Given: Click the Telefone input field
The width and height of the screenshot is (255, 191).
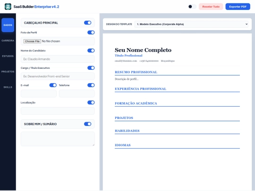Looking at the screenshot, I should point(77,93).
